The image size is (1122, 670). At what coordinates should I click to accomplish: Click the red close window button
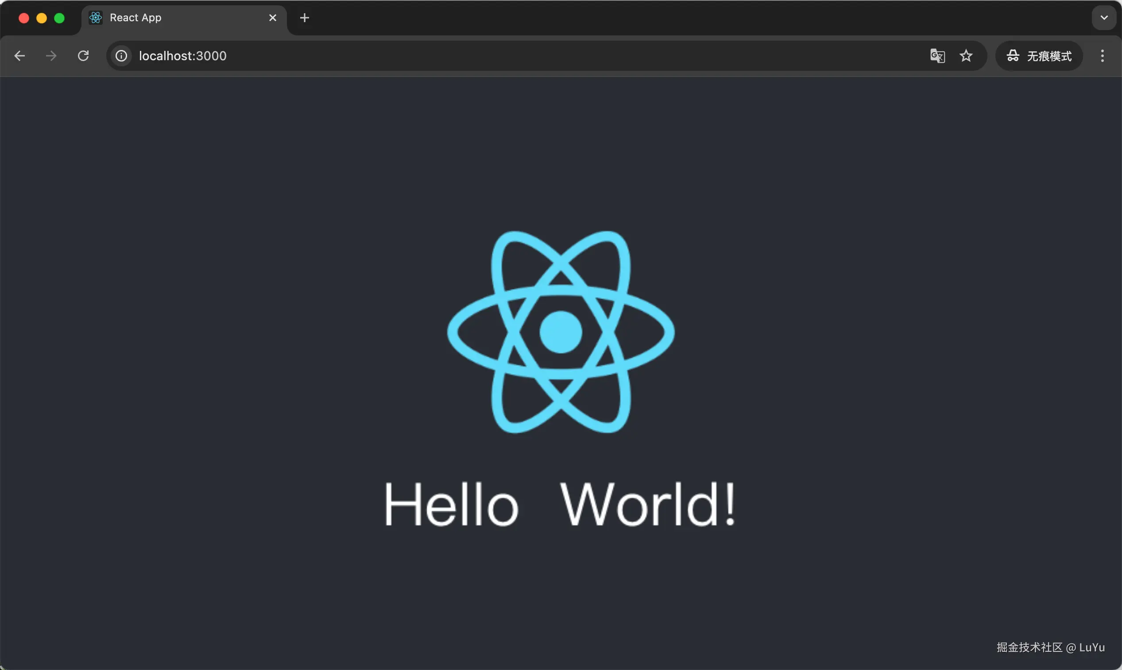24,18
